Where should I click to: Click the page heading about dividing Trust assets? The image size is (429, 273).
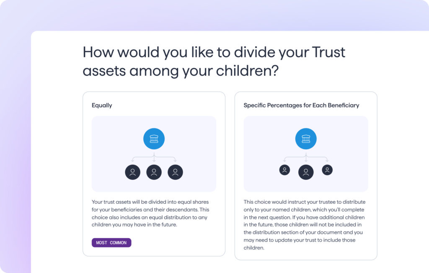[214, 61]
